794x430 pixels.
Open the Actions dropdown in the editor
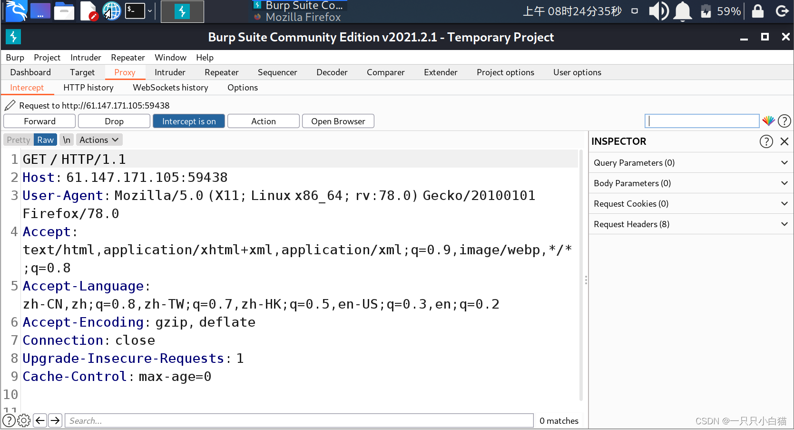[x=99, y=140]
